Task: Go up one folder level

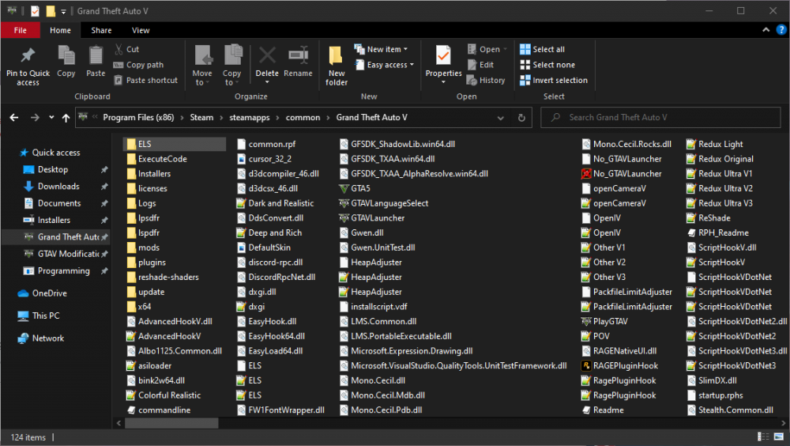Action: (x=66, y=118)
